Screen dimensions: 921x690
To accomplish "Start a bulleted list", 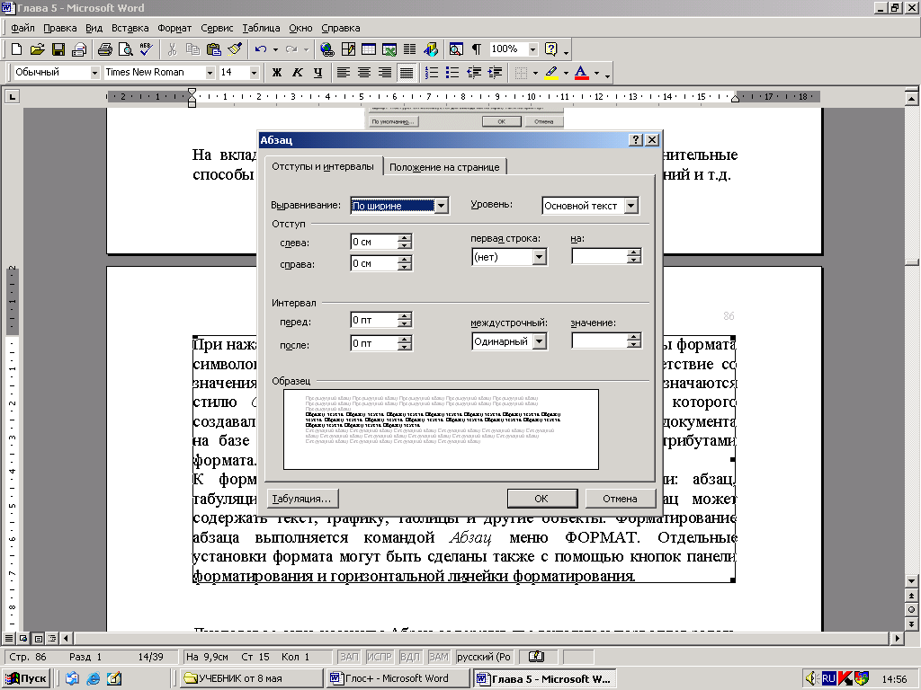I will (x=452, y=72).
